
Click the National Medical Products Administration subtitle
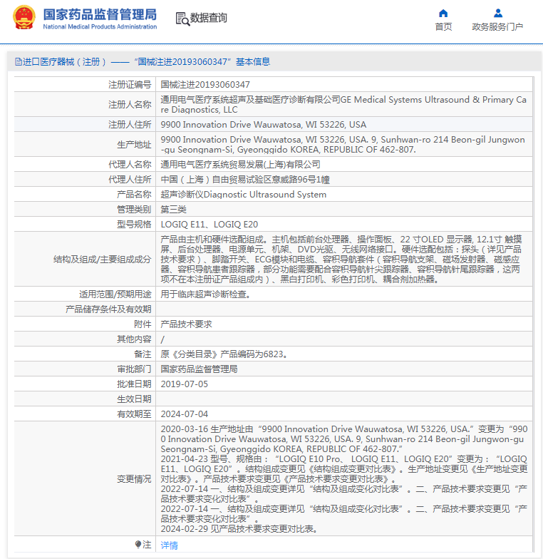(100, 27)
